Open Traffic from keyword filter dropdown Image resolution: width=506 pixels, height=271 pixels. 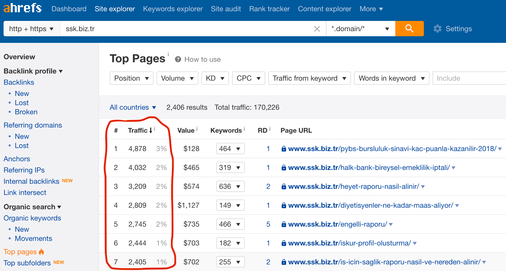[x=309, y=78]
